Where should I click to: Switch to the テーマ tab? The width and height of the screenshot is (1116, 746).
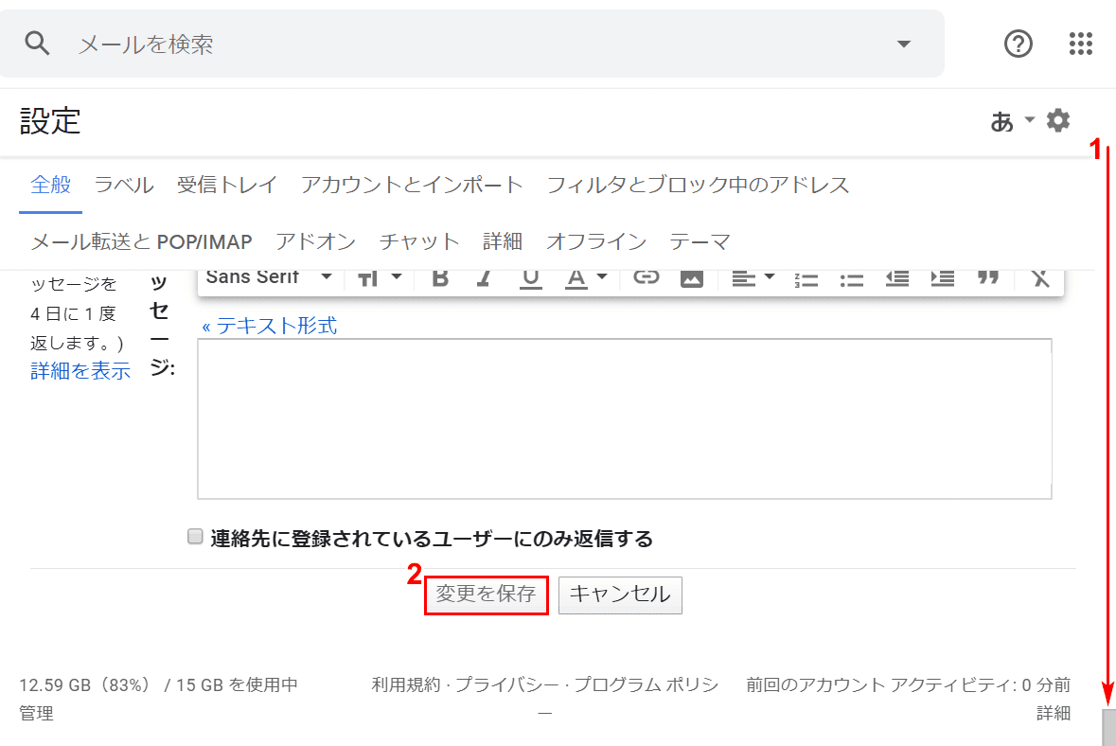[700, 242]
